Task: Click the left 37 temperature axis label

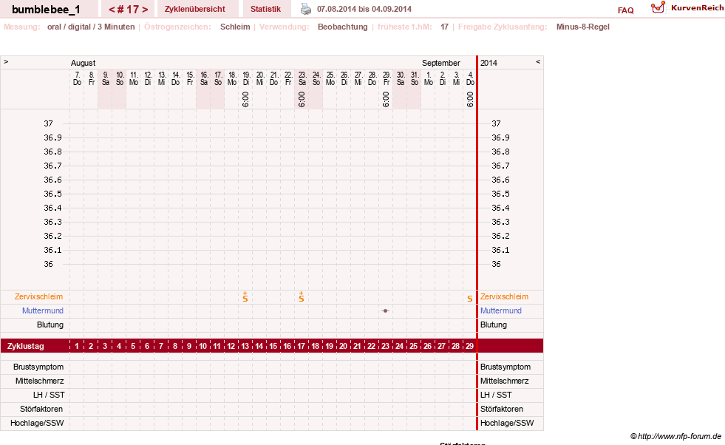Action: pos(49,123)
